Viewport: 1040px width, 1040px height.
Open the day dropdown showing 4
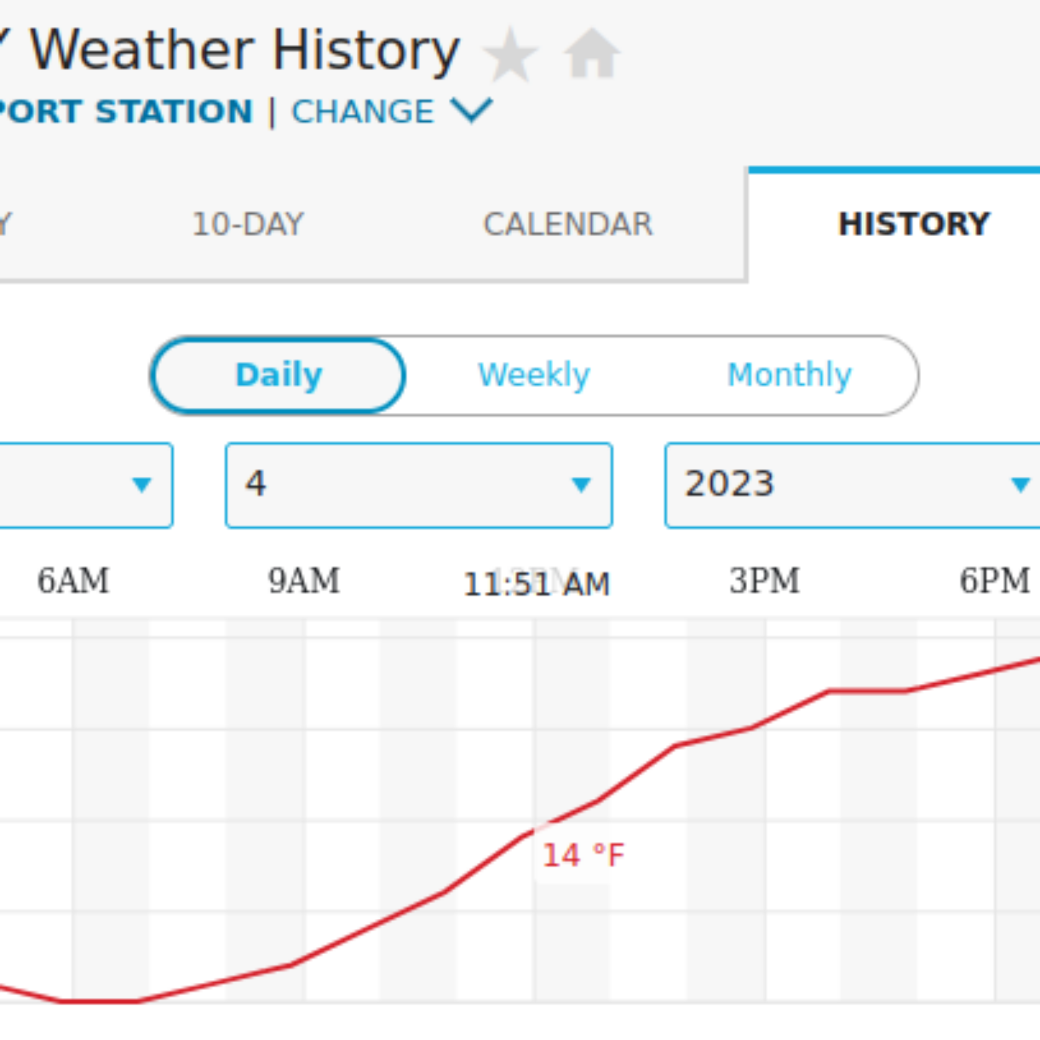[419, 485]
